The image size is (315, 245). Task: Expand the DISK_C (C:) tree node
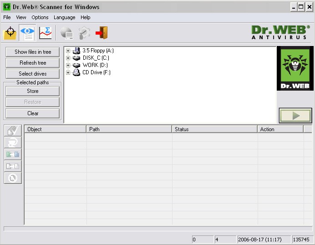coord(68,58)
